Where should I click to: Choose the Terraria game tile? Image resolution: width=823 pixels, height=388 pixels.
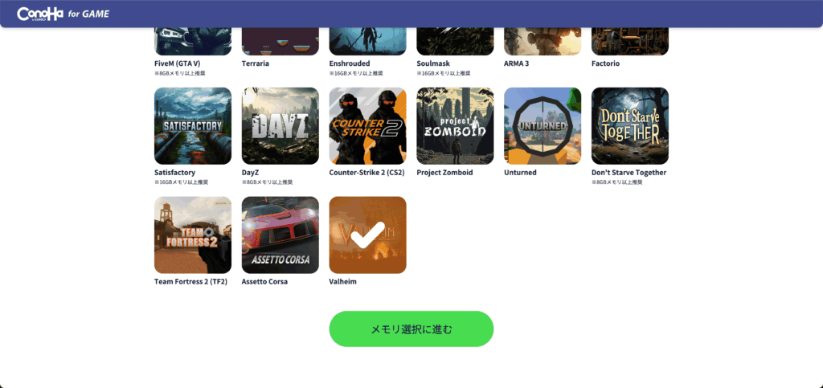coord(280,41)
